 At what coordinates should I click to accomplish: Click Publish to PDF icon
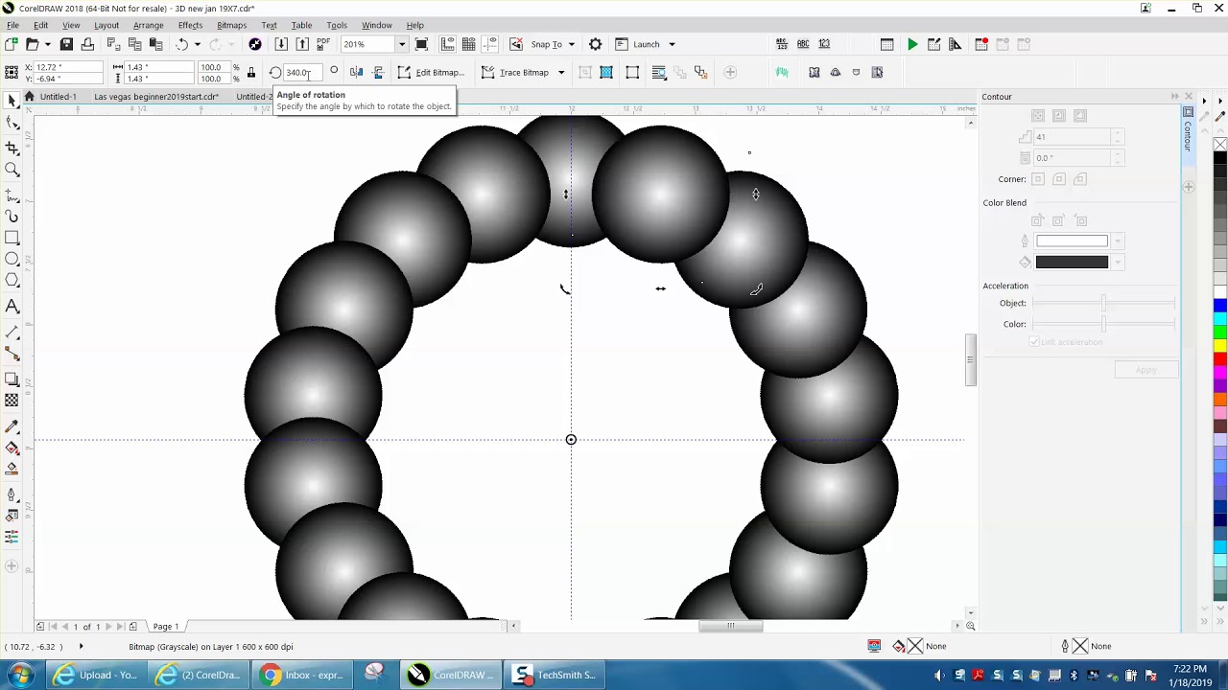click(x=323, y=44)
